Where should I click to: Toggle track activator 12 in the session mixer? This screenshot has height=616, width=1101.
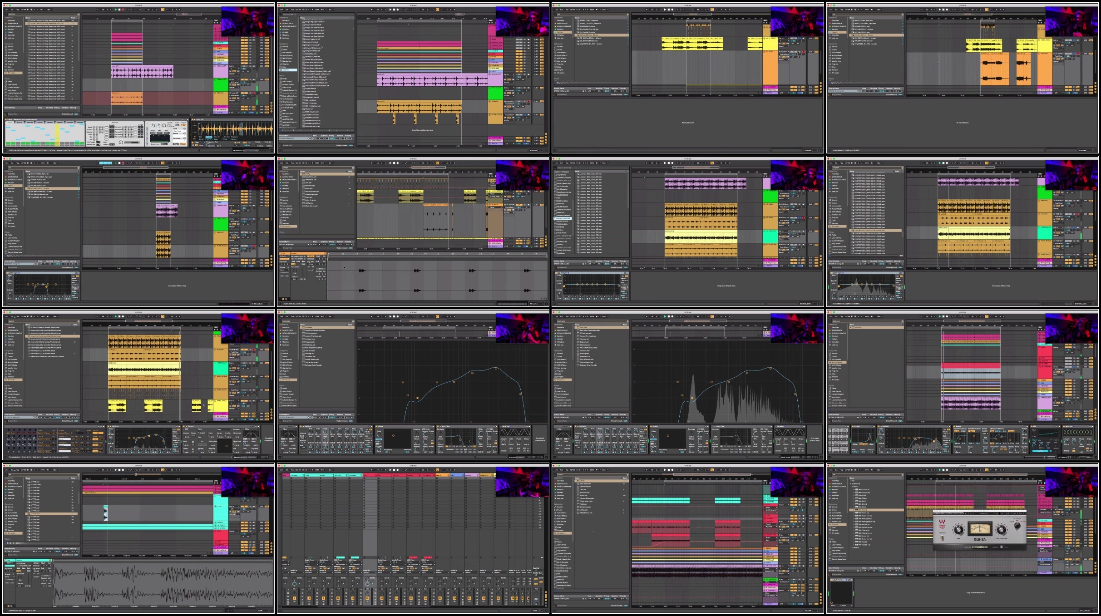click(x=367, y=598)
